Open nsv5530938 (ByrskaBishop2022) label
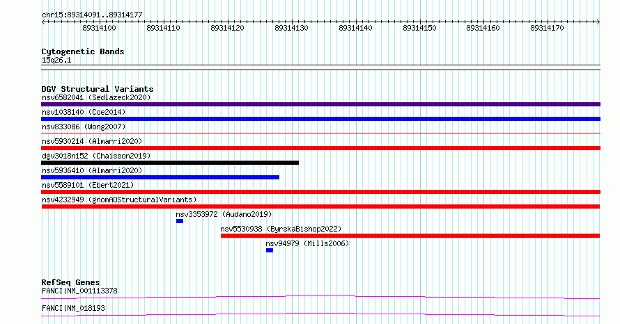Image resolution: width=620 pixels, height=324 pixels. (x=281, y=229)
